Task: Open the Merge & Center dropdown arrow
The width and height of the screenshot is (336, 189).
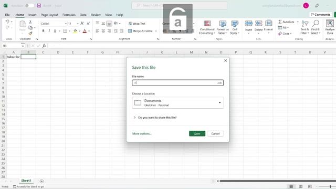Action: [x=156, y=31]
